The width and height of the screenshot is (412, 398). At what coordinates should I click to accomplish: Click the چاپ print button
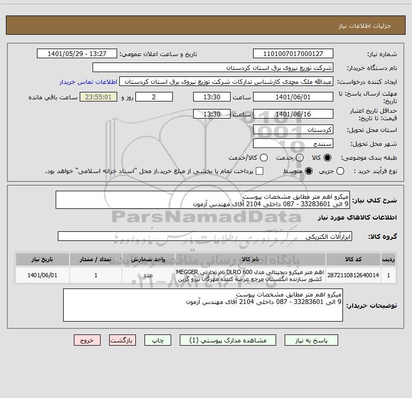pos(158,340)
